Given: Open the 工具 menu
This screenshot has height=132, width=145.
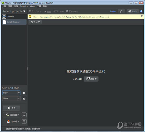Looking at the screenshot, I should (x=39, y=6).
